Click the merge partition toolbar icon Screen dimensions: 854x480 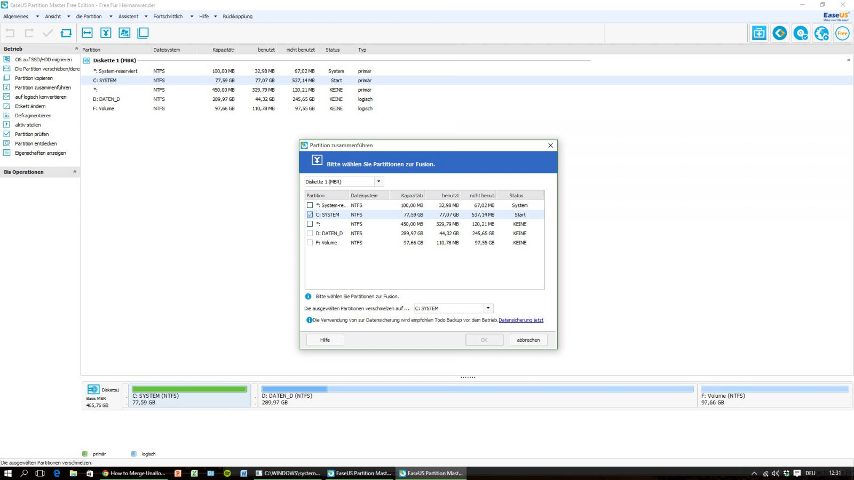coord(106,33)
